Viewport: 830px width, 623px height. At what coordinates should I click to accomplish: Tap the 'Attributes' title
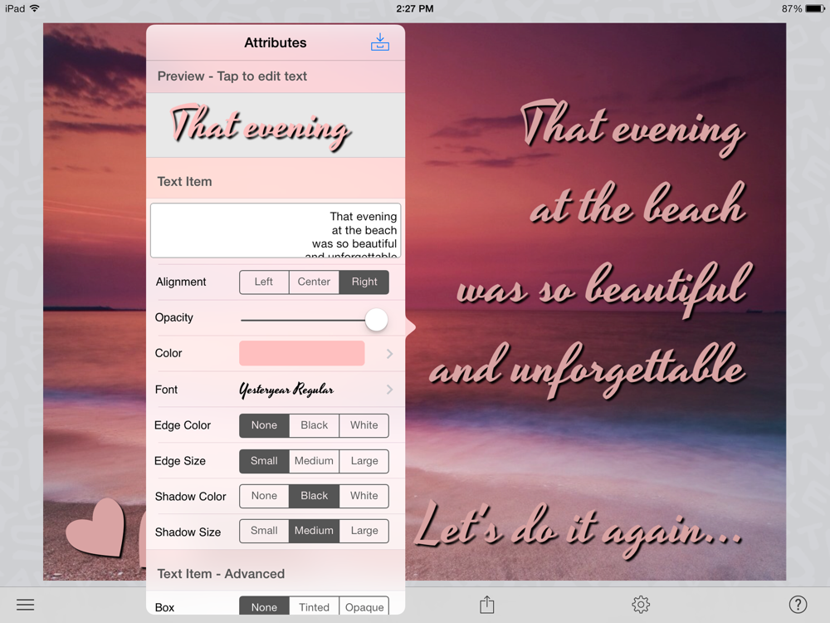coord(276,43)
